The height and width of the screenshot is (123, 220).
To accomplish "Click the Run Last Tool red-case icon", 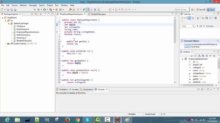I will tap(51, 10).
